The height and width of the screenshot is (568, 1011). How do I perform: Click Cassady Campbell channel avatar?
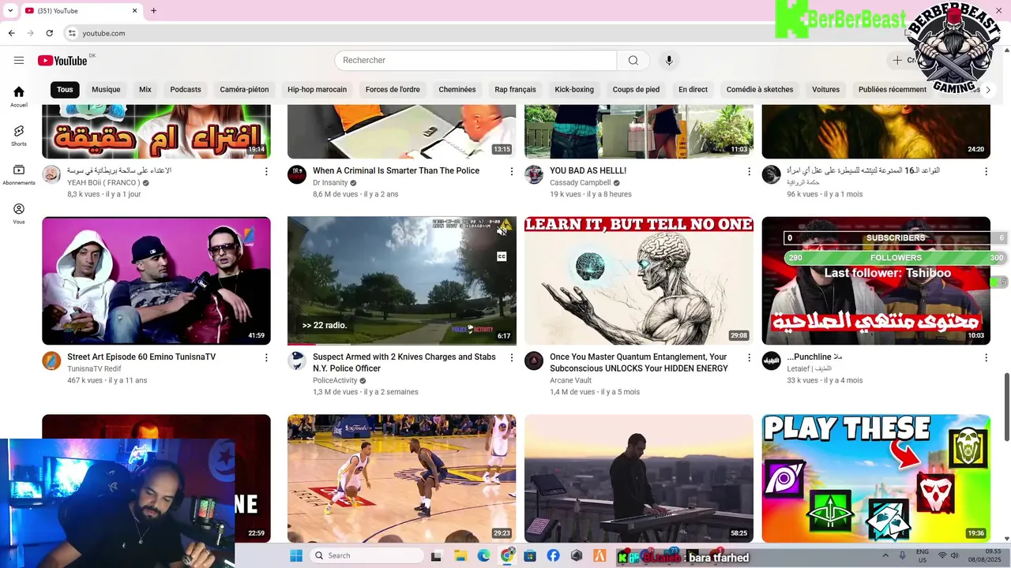click(x=534, y=175)
